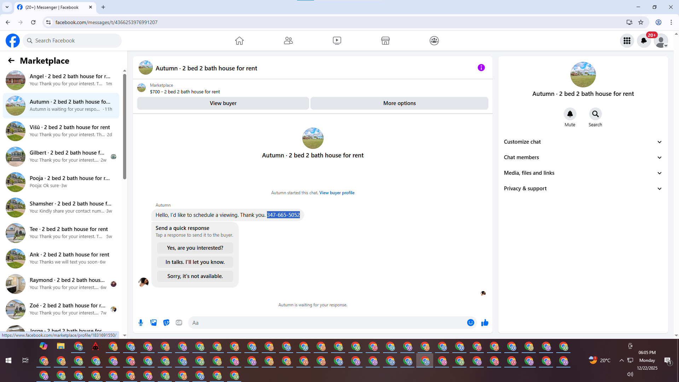
Task: Go to Marketplace tab in top navigation
Action: click(385, 41)
